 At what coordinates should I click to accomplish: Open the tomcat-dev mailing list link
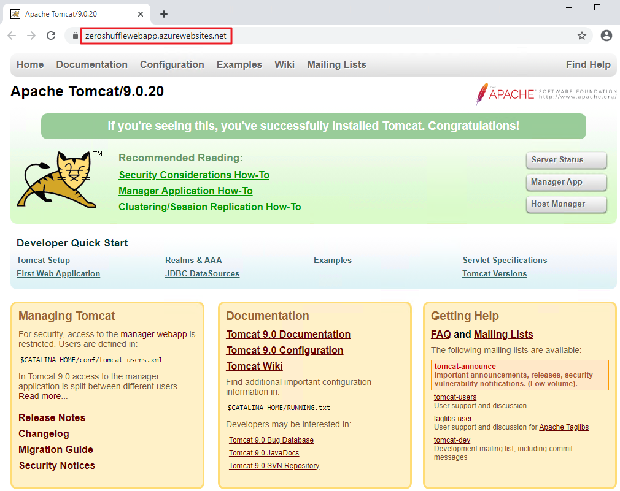coord(452,440)
